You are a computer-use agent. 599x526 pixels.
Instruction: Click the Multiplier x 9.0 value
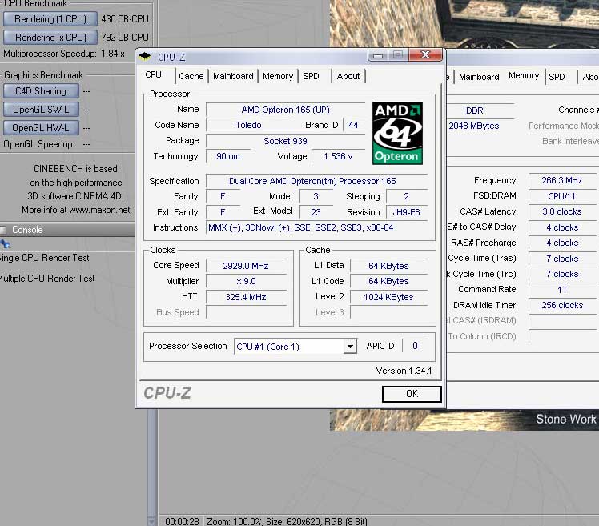click(246, 282)
